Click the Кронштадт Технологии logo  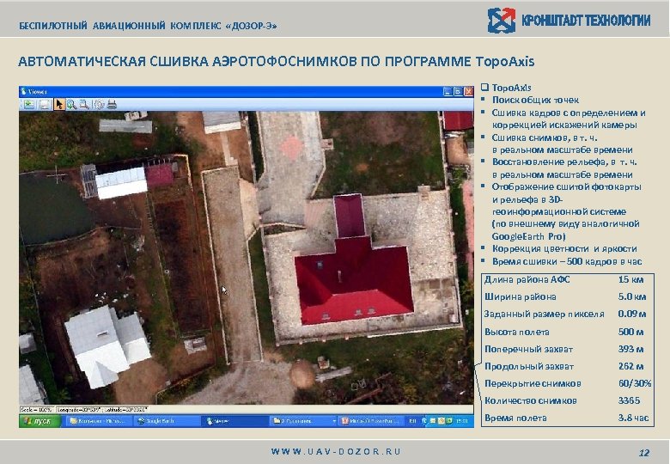(x=569, y=20)
